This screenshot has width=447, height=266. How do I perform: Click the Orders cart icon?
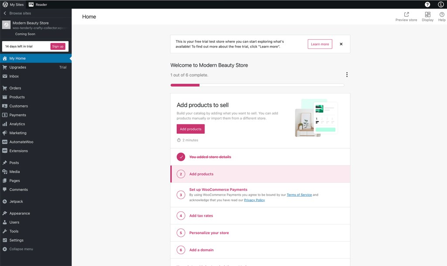click(4, 88)
